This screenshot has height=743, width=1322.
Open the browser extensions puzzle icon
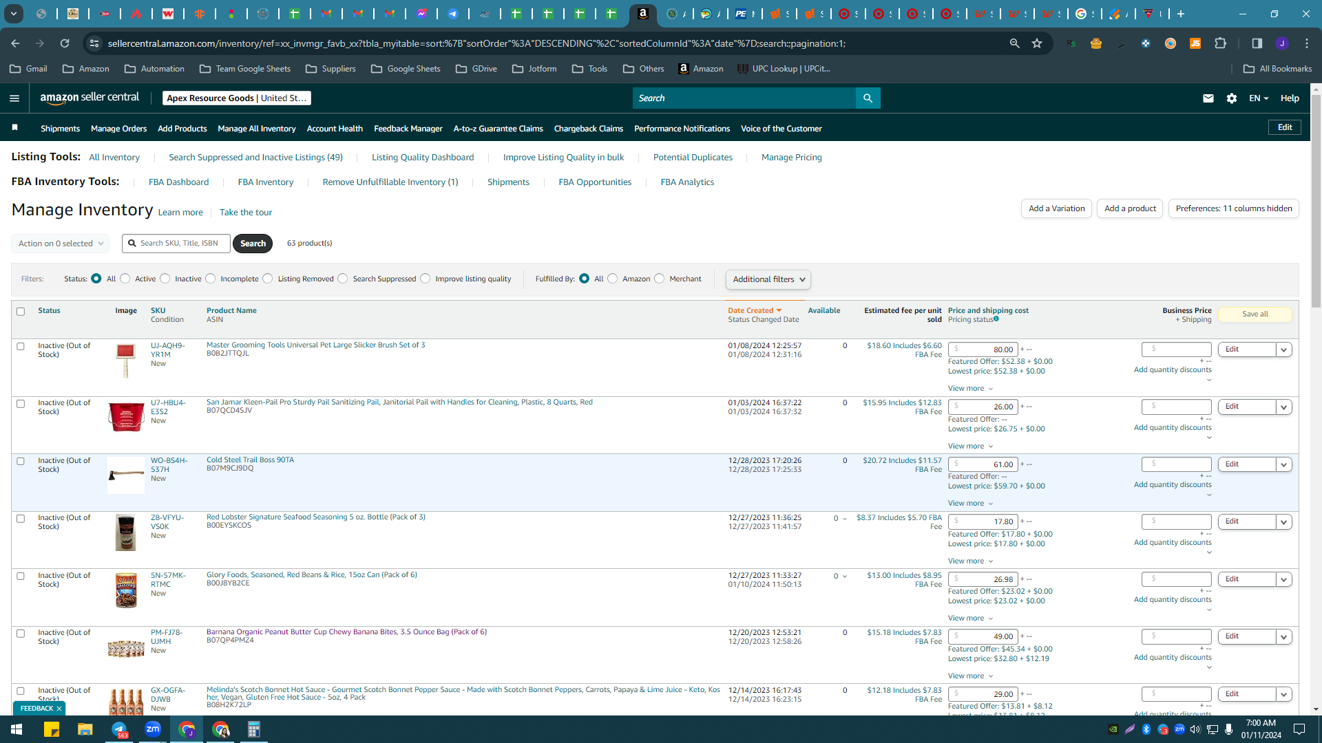1221,43
